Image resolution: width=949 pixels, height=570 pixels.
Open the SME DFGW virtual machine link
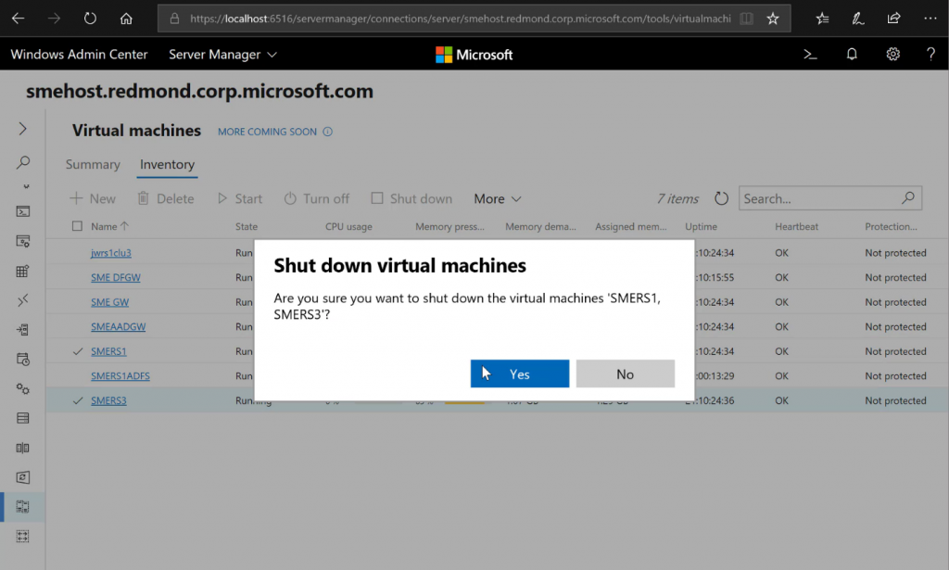point(115,277)
